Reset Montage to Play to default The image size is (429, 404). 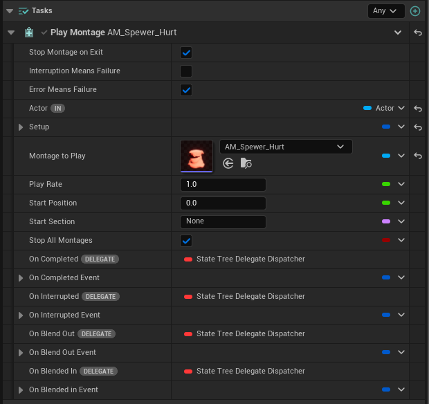pos(418,156)
